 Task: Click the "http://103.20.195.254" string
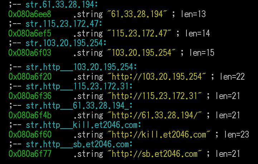[156, 77]
